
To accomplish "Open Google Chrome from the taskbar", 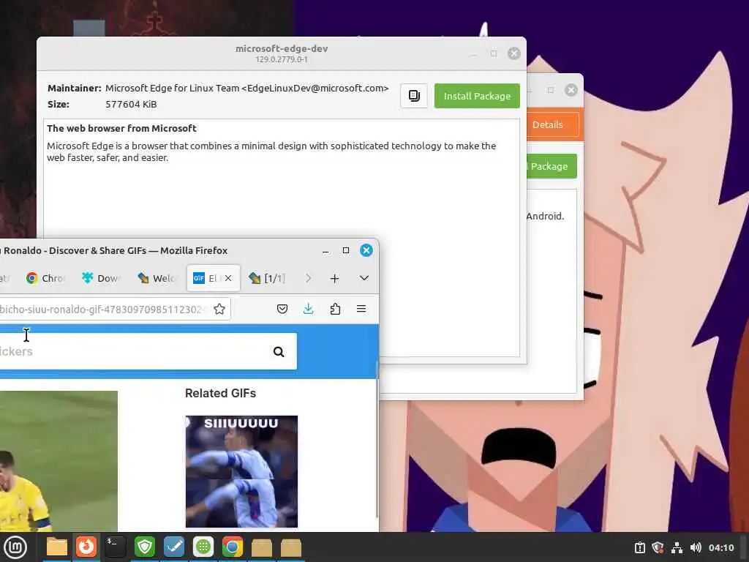I will (x=232, y=547).
